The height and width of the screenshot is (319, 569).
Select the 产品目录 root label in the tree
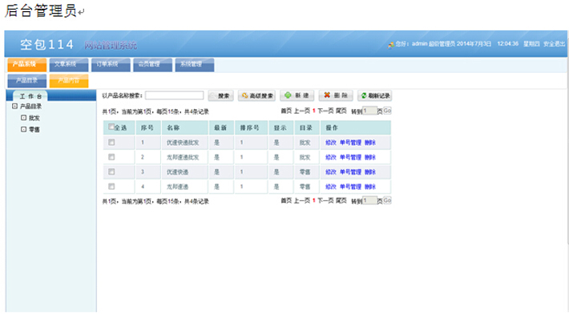coord(30,107)
